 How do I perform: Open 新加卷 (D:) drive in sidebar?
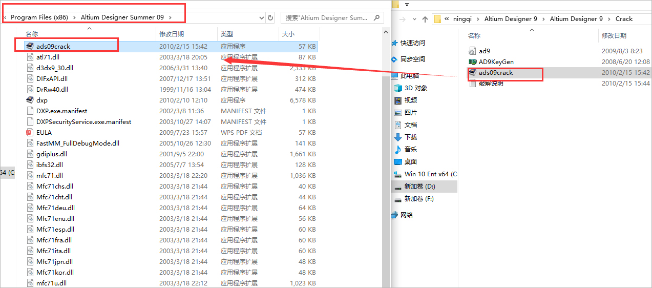point(419,186)
